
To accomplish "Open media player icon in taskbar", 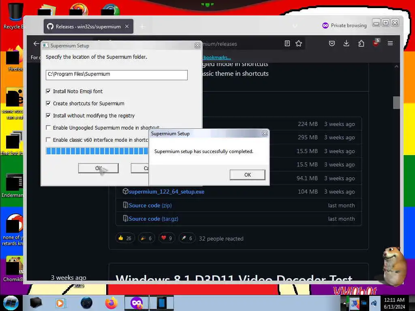I will [x=60, y=303].
